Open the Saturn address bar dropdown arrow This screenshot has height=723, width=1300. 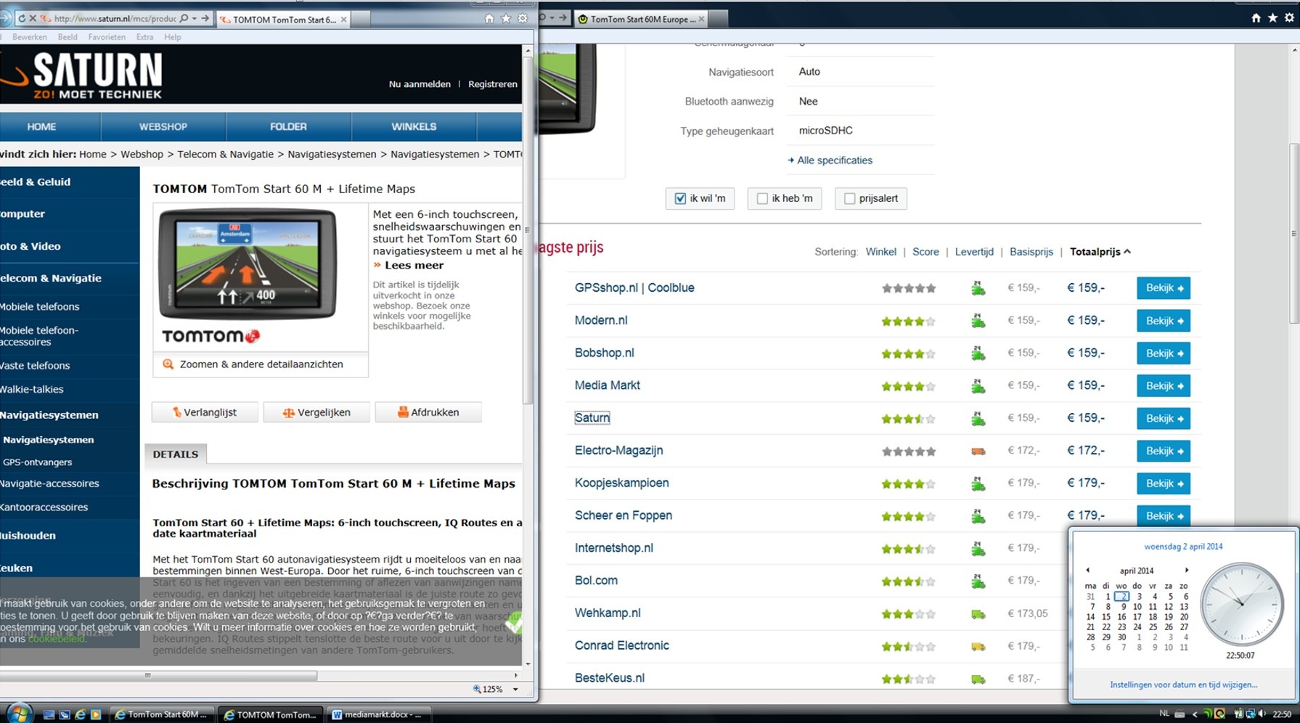pyautogui.click(x=195, y=18)
